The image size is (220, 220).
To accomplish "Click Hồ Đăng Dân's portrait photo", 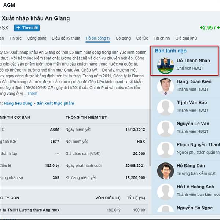I will (x=166, y=171).
